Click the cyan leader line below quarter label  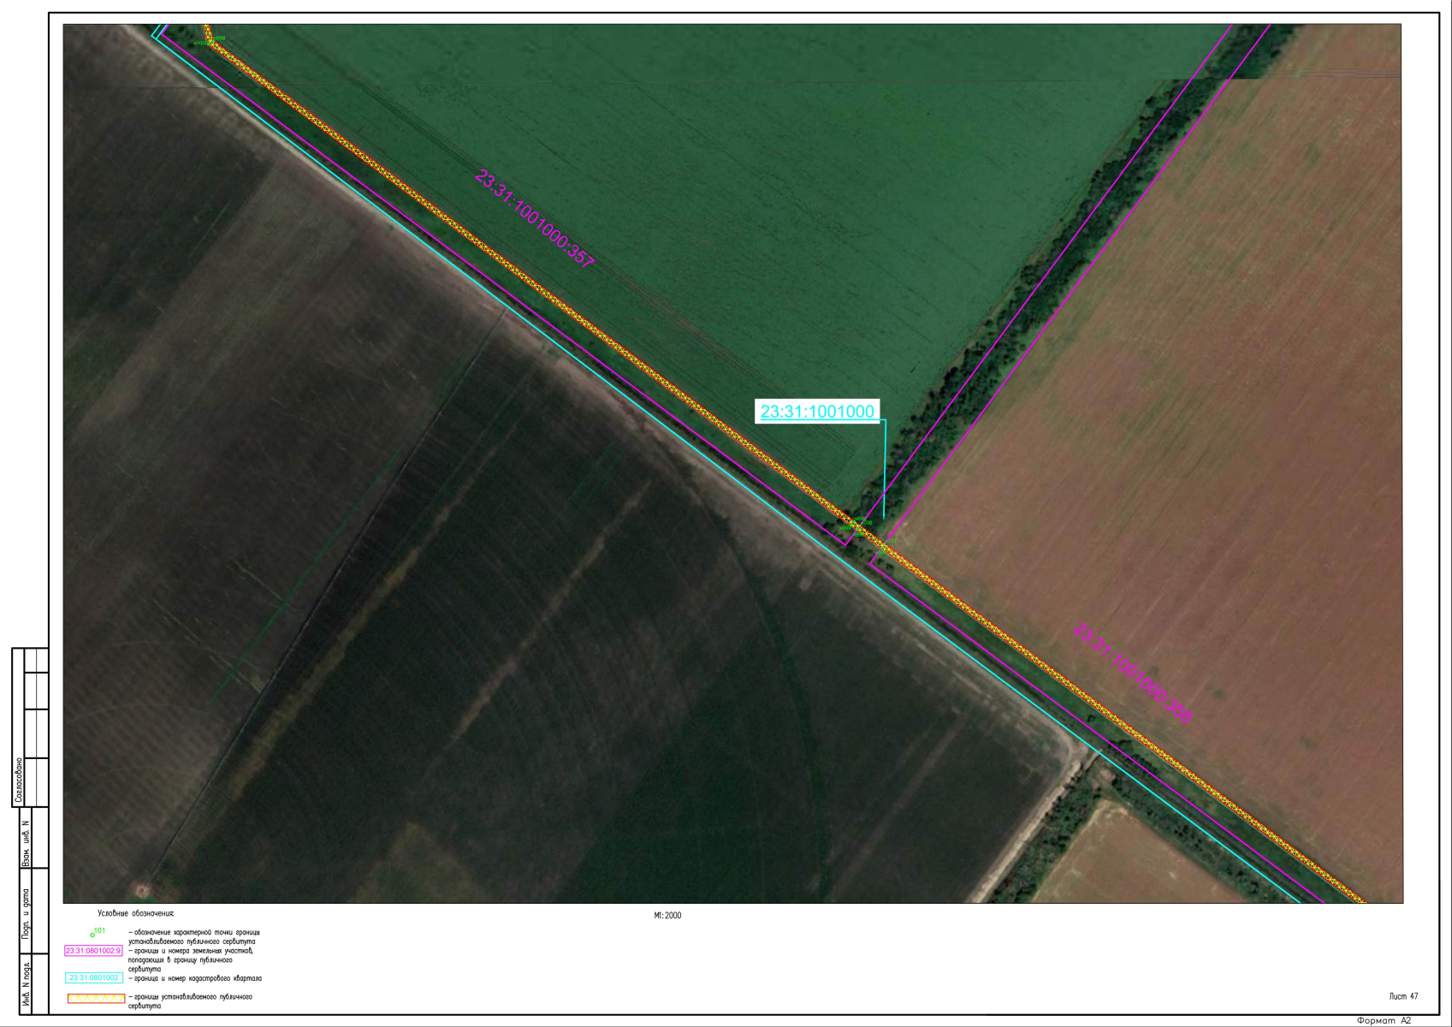[x=884, y=471]
